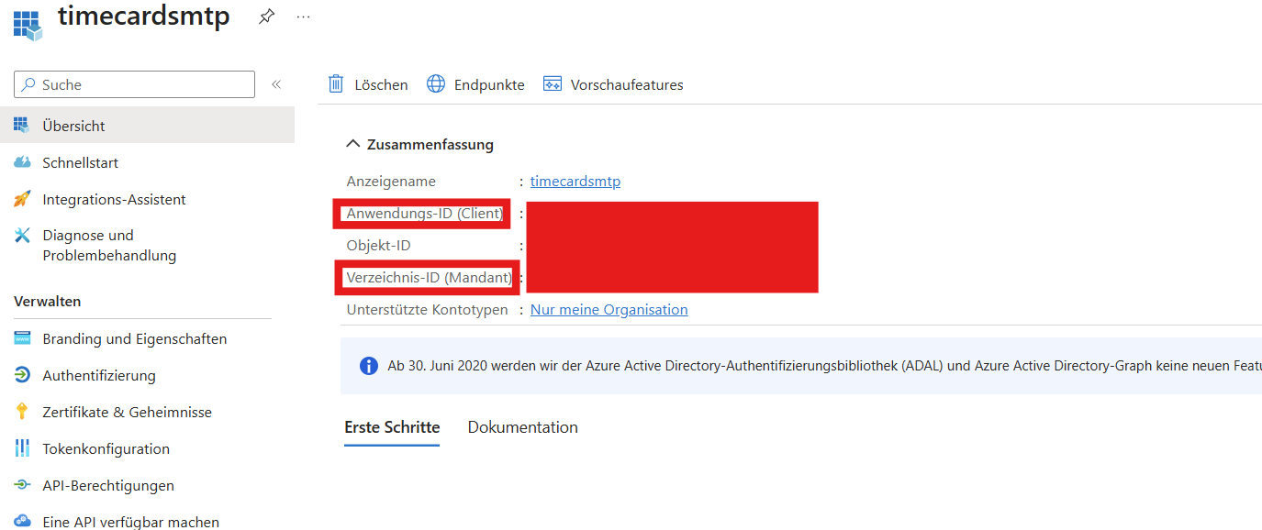
Task: Click inside the Suche search field
Action: (x=134, y=84)
